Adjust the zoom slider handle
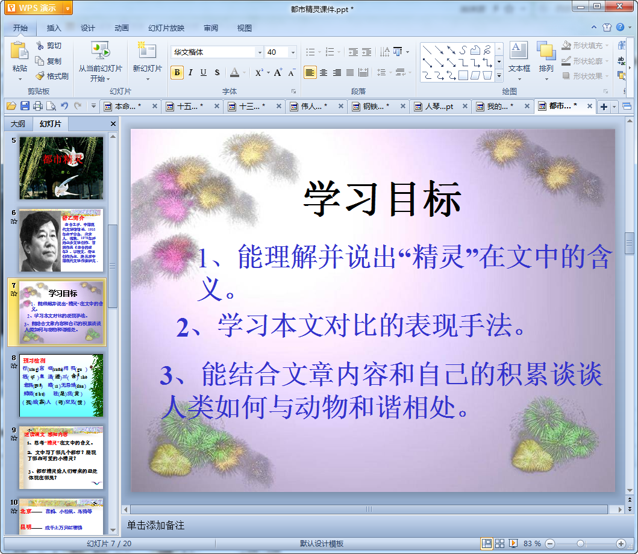This screenshot has height=554, width=638. pos(581,543)
